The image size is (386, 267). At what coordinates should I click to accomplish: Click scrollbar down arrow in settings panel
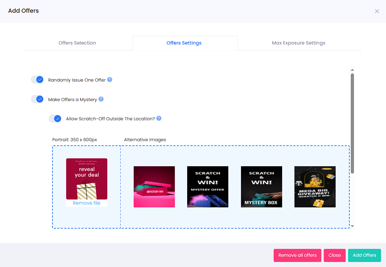(x=352, y=226)
